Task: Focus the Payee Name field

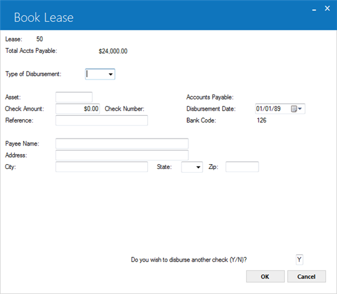Action: pyautogui.click(x=122, y=144)
